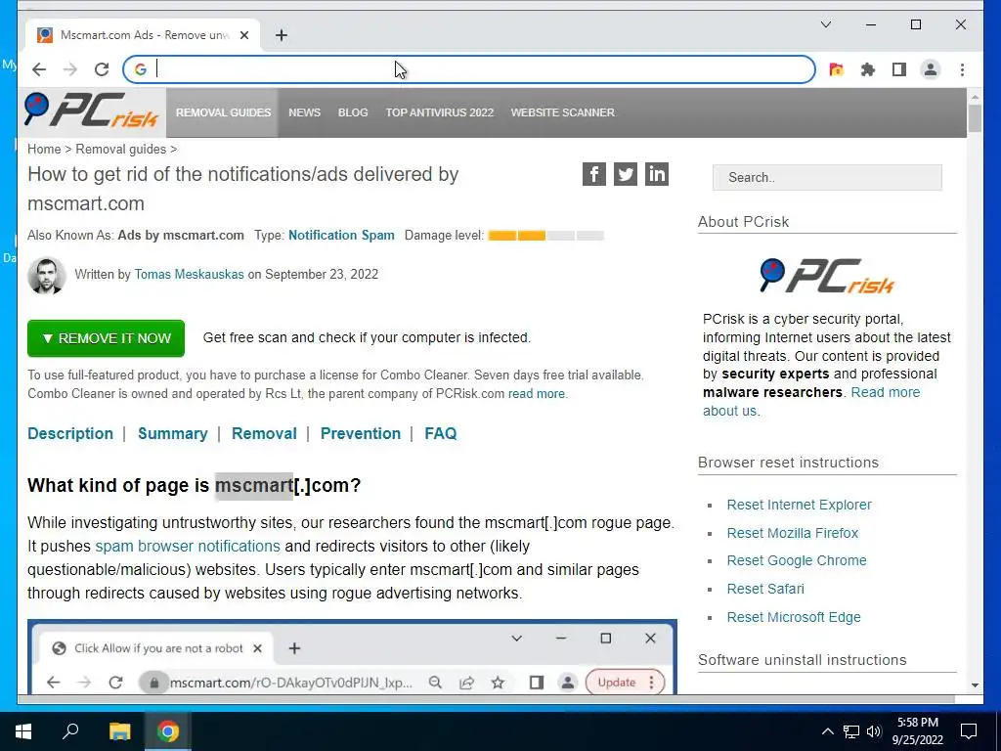Follow the Removal guides breadcrumb link

(x=120, y=150)
